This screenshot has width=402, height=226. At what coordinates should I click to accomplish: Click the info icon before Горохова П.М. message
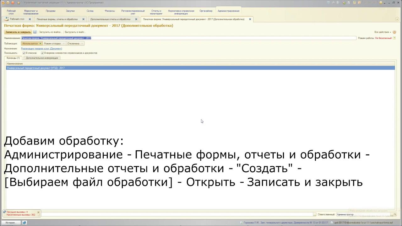[x=241, y=223]
